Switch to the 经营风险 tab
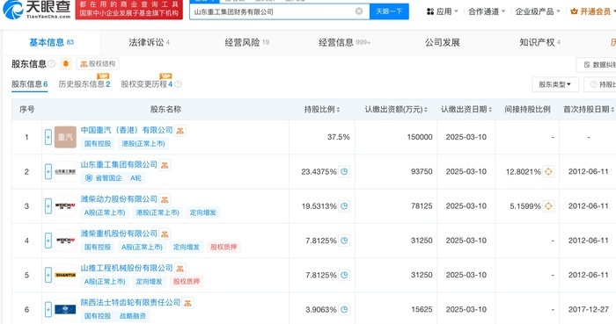Viewport: 616px width, 324px height. (x=246, y=42)
